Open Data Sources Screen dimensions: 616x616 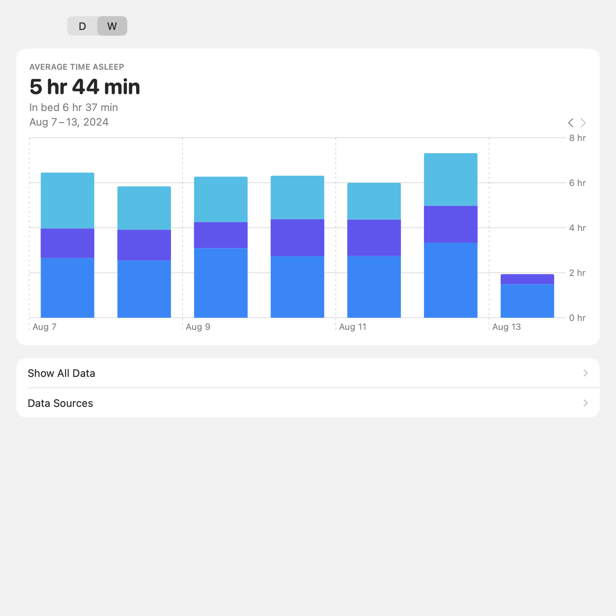tap(308, 403)
